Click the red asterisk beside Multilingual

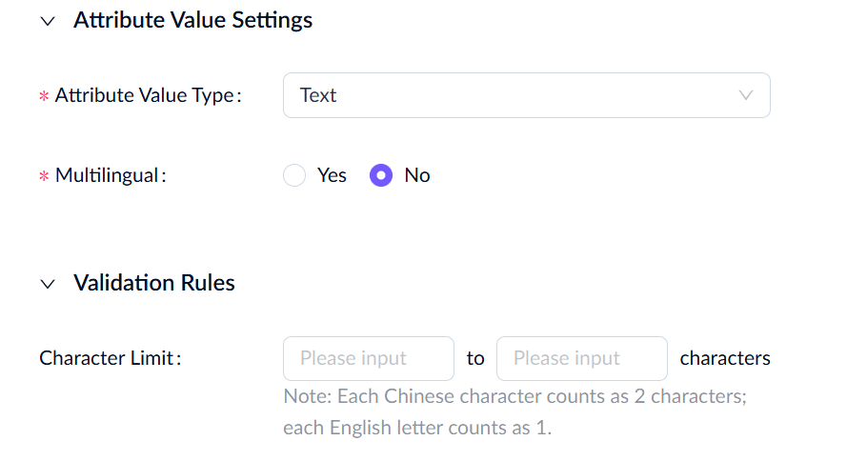coord(44,176)
